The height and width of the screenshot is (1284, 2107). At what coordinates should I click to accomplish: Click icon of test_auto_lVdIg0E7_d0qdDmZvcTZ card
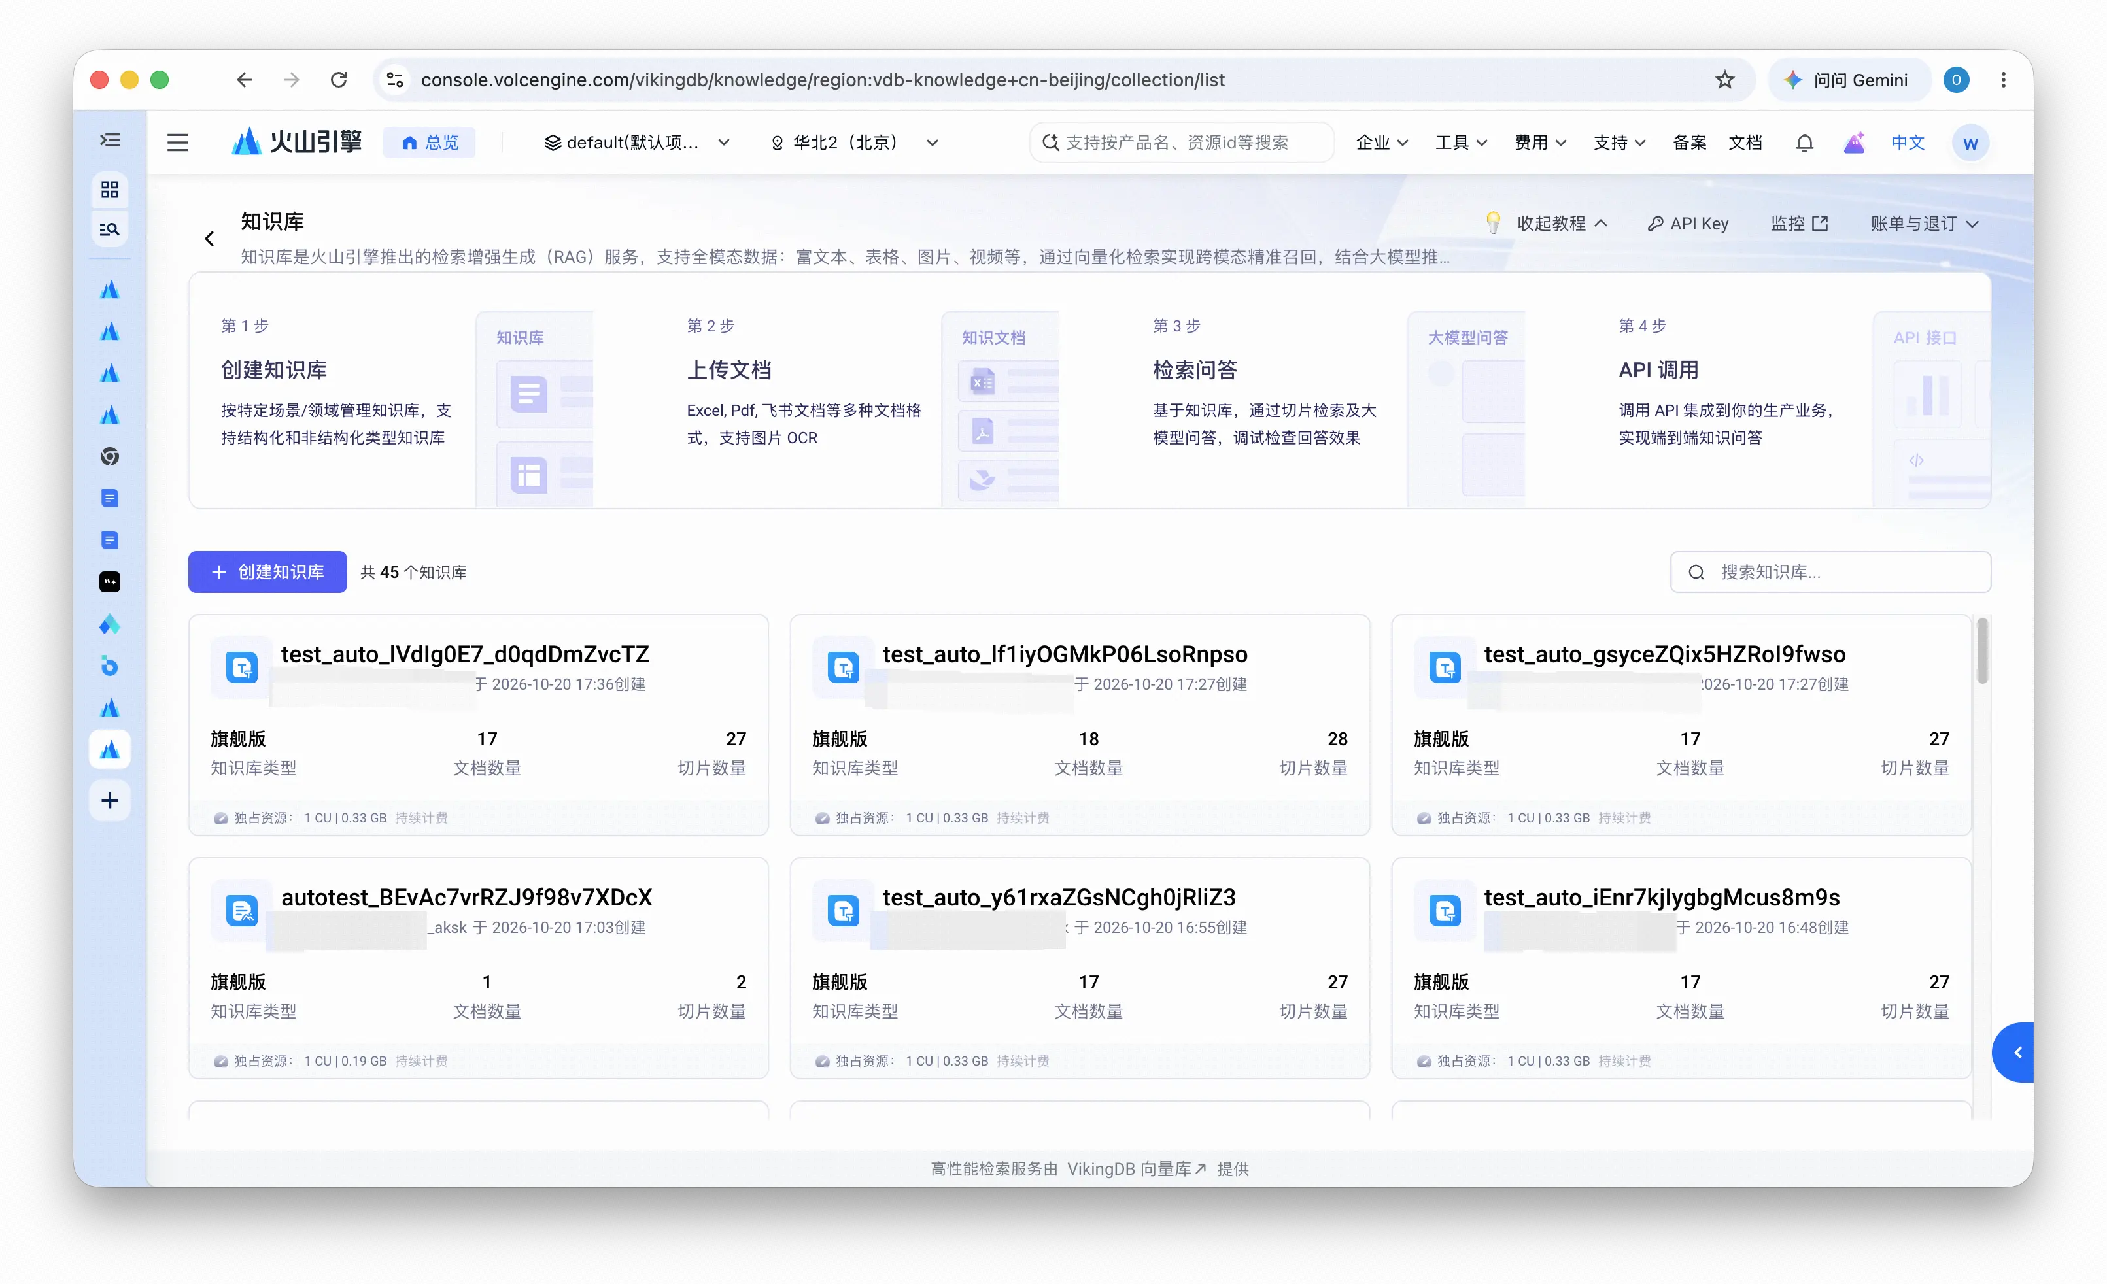click(242, 667)
